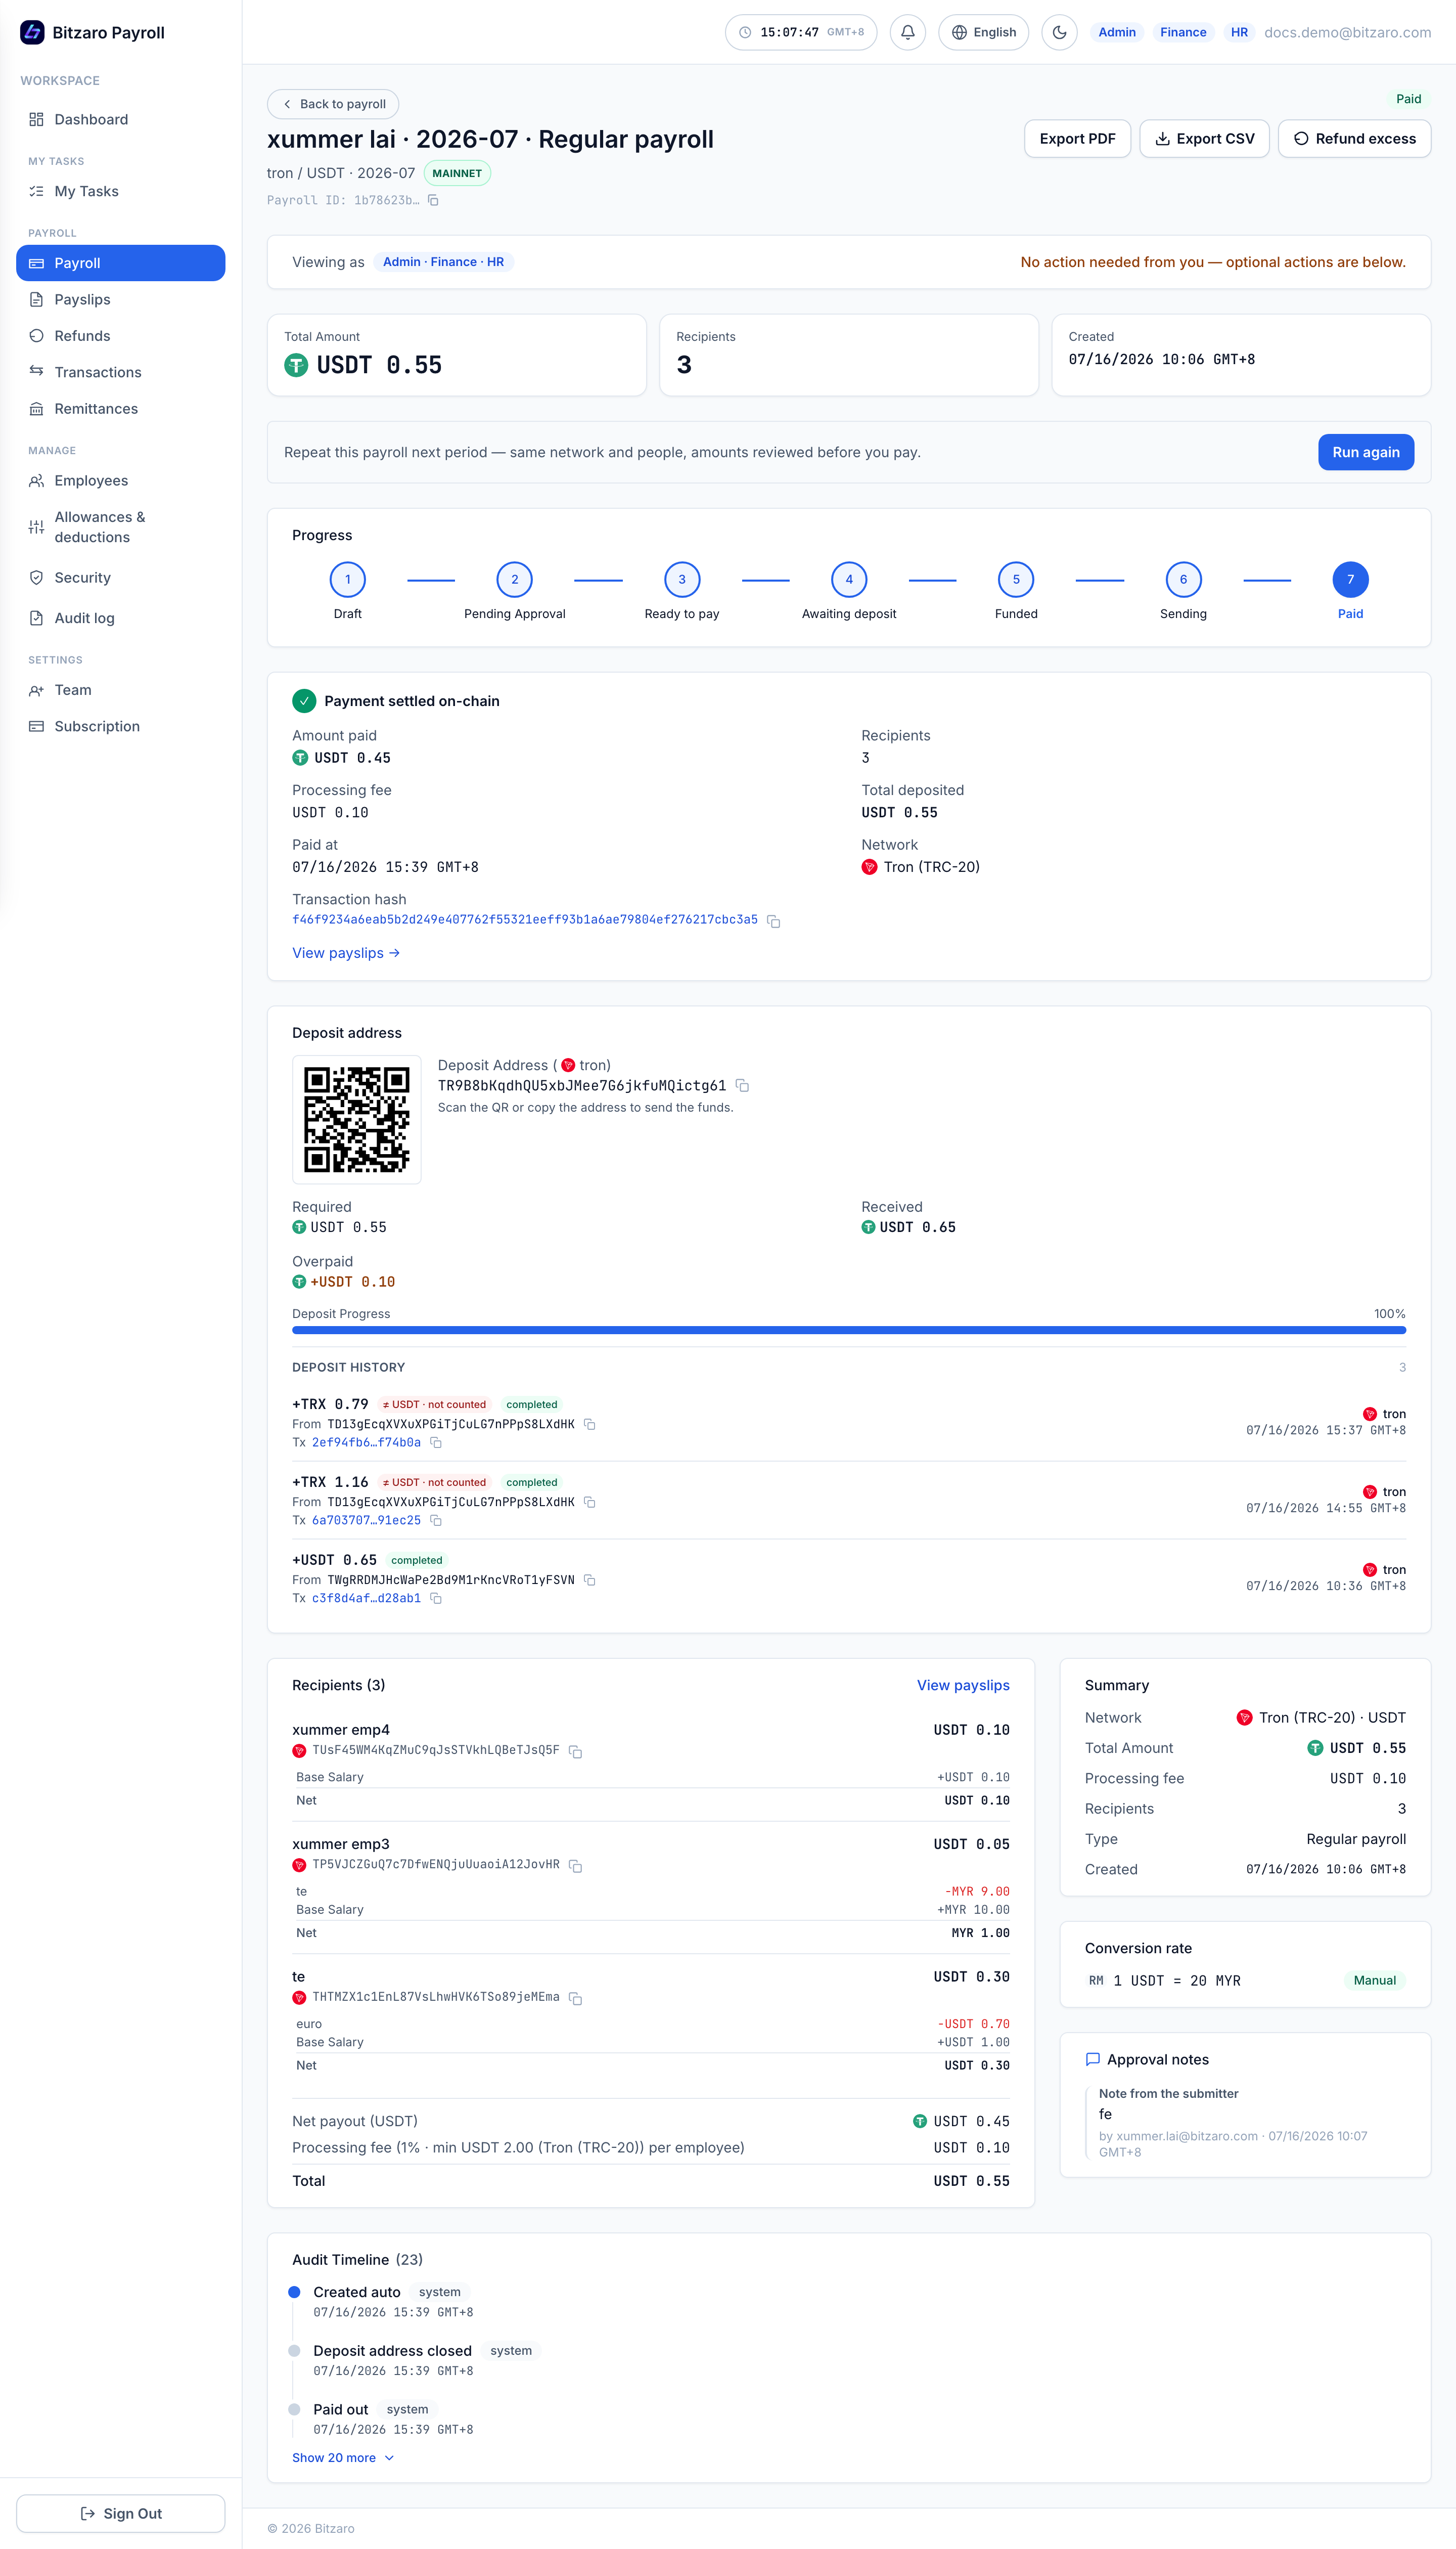Click the notification bell icon
1456x2549 pixels.
tap(907, 32)
